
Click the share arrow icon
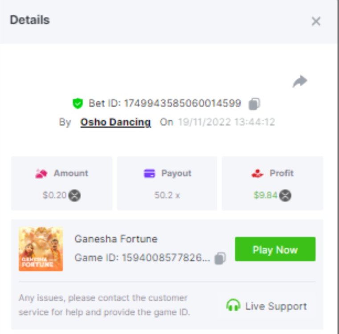(300, 81)
